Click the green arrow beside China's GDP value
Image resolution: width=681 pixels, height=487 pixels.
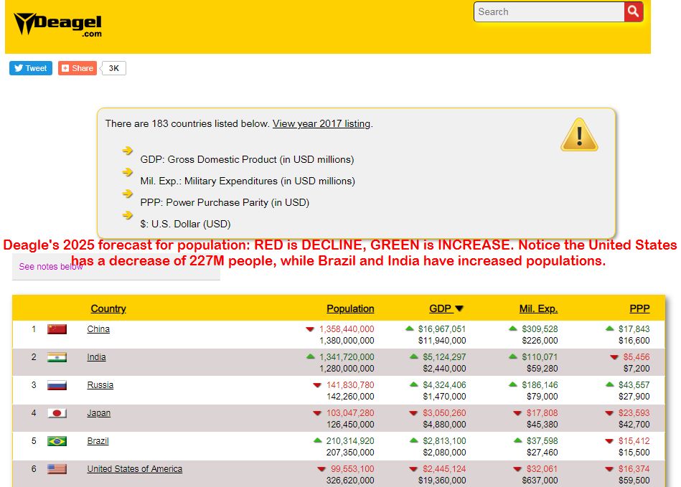[x=409, y=328]
